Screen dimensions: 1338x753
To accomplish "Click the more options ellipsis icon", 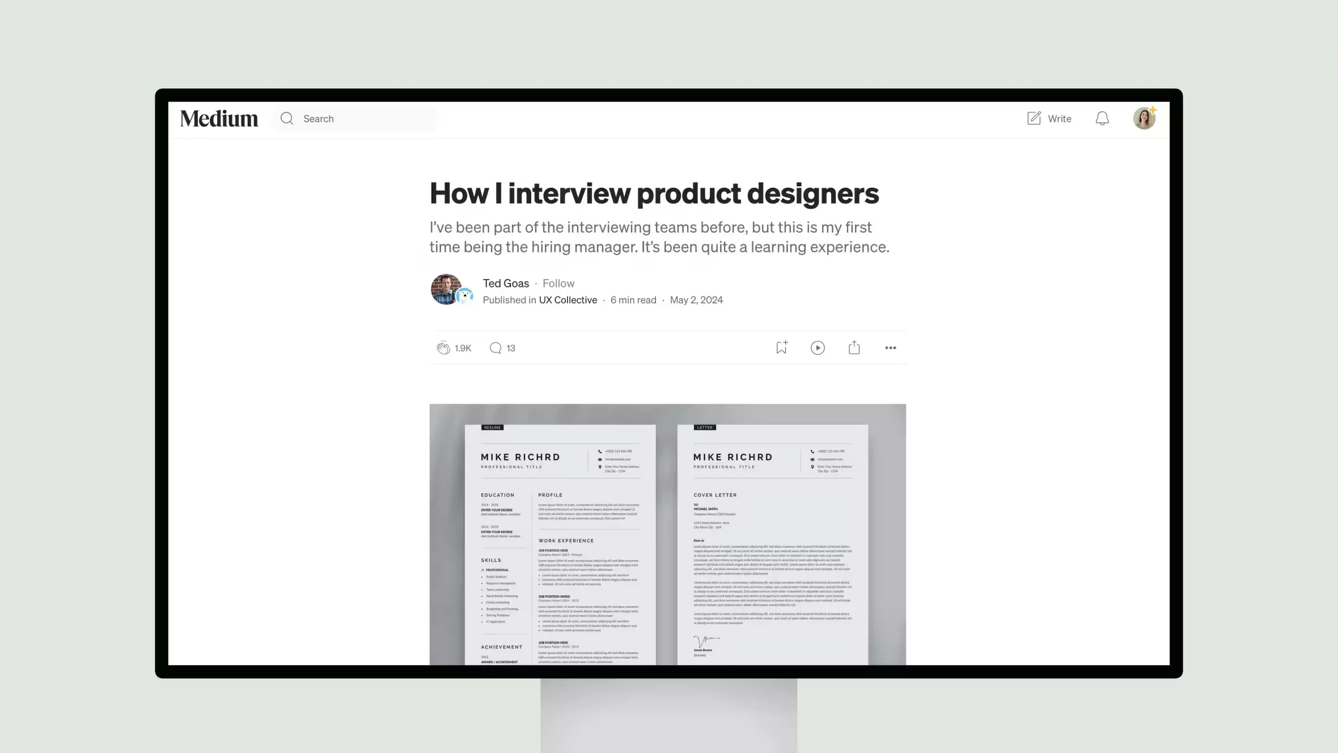I will pos(891,348).
